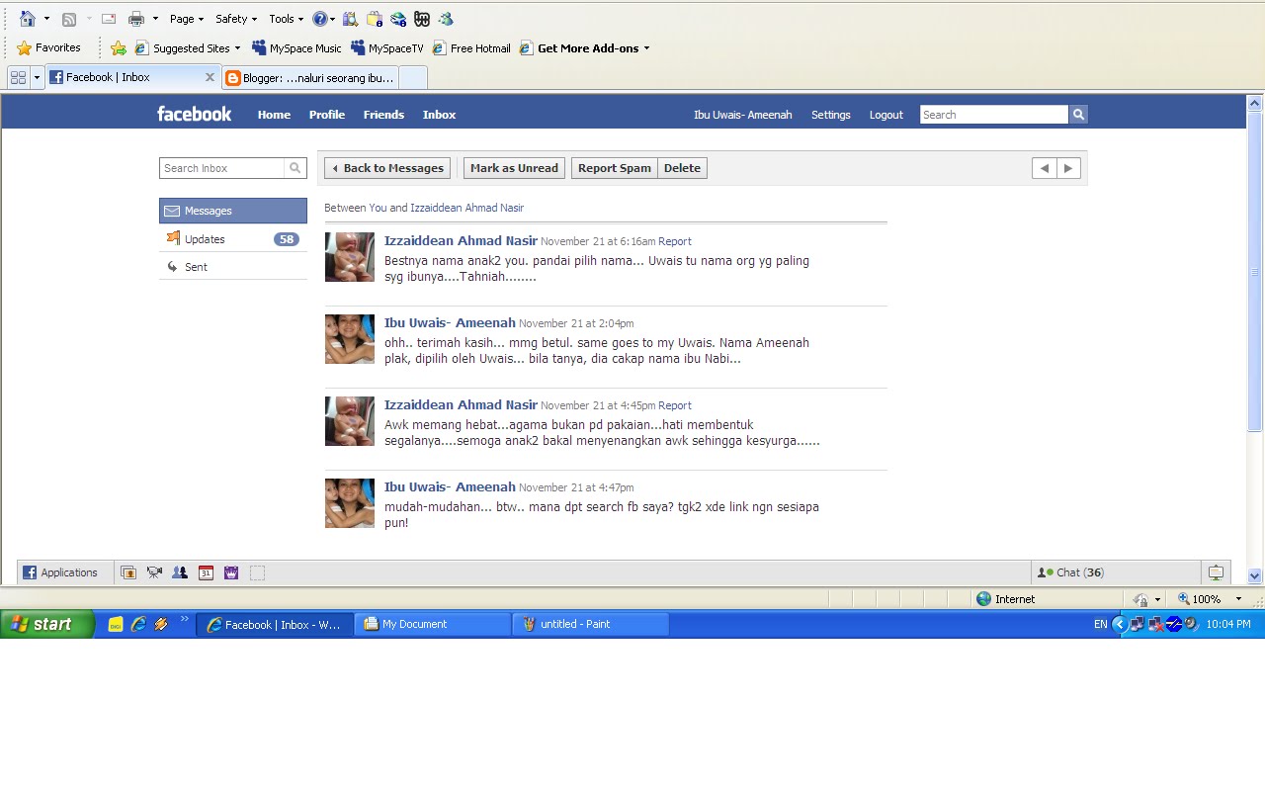The height and width of the screenshot is (791, 1265).
Task: Click the network connection icon with red X in the tray
Action: (x=1155, y=624)
